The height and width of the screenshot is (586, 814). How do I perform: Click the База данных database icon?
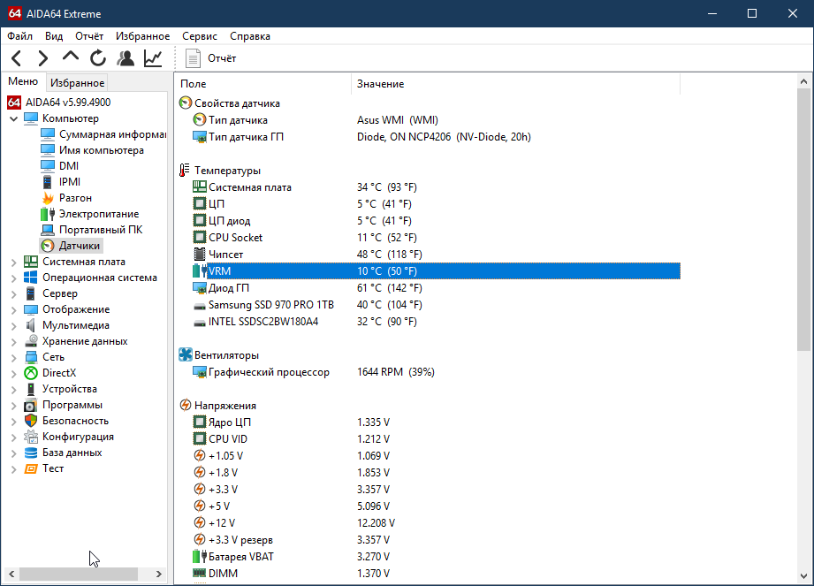click(31, 453)
